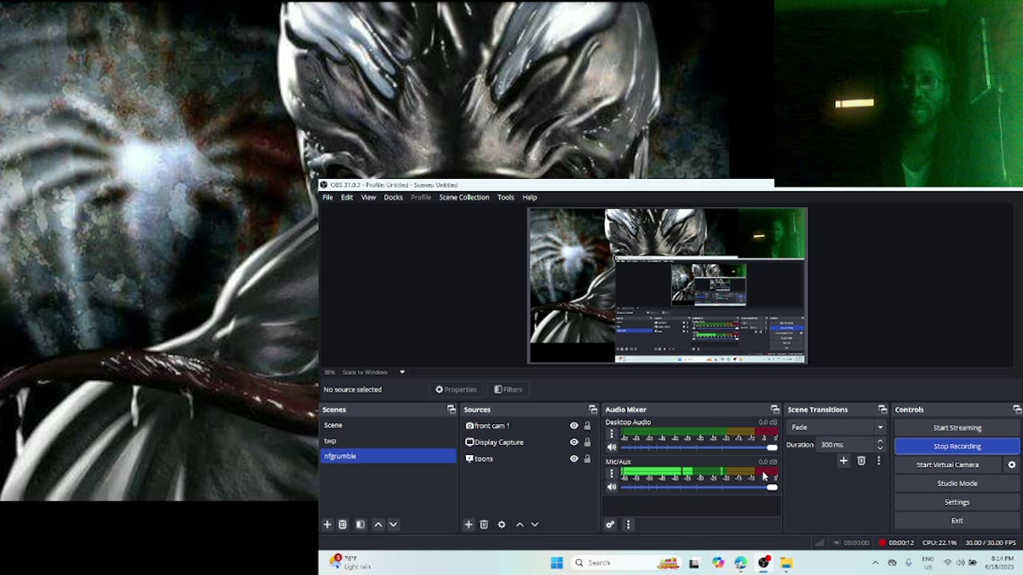The height and width of the screenshot is (575, 1023).
Task: Open Mic/Aux three-dot options menu
Action: click(x=611, y=474)
